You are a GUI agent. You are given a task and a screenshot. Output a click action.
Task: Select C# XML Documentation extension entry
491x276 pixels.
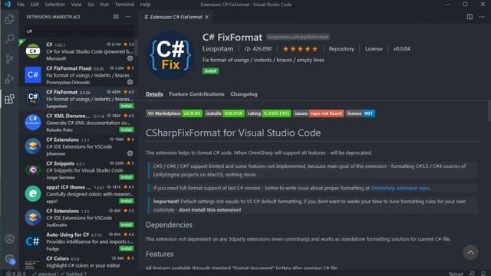click(x=77, y=123)
